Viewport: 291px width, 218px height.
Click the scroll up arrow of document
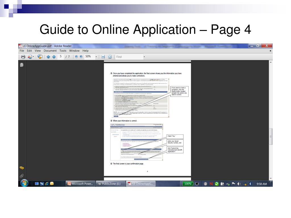point(271,62)
